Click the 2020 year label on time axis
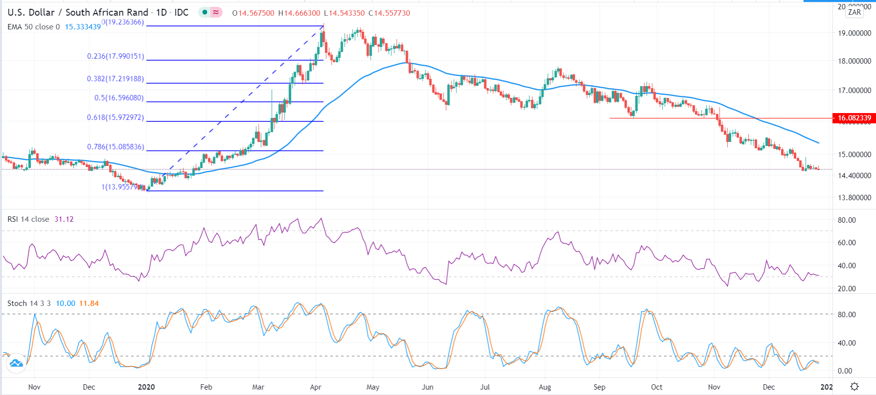Viewport: 876px width, 395px height. click(146, 387)
